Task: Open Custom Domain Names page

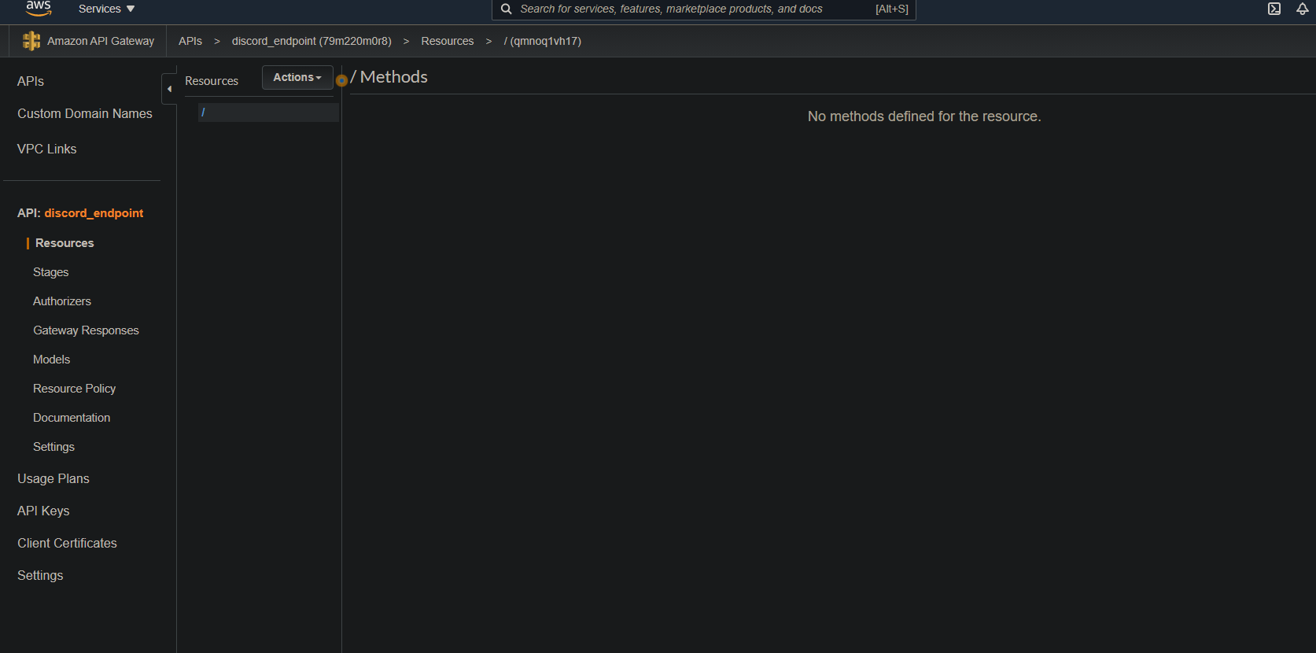Action: click(85, 113)
